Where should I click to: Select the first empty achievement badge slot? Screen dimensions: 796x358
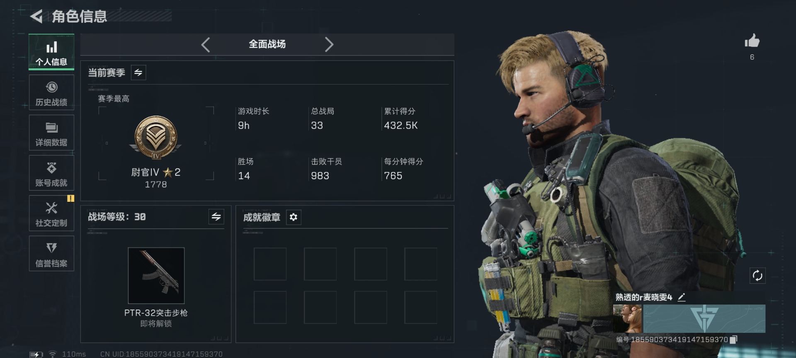pos(270,264)
